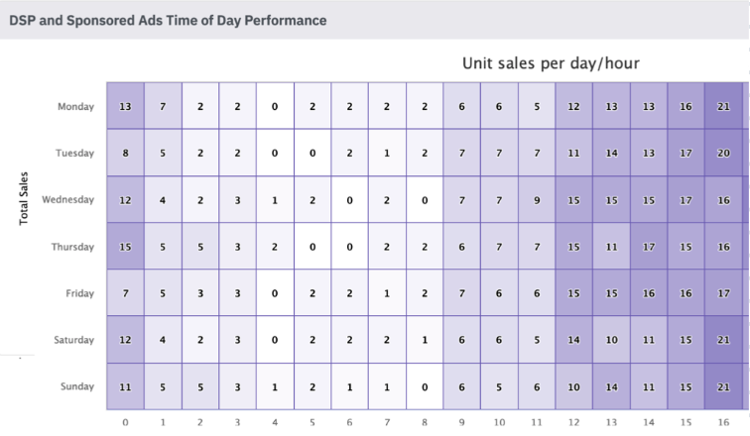Click the Total Sales axis title
This screenshot has height=436, width=750.
(x=24, y=198)
